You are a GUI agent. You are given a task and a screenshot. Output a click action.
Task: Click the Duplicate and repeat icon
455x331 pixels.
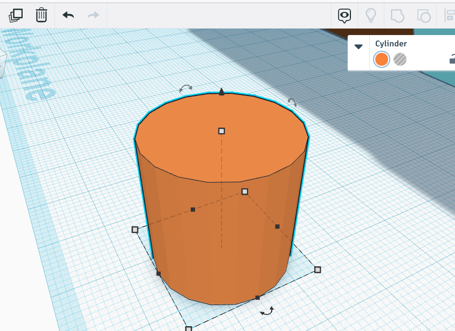tap(16, 15)
